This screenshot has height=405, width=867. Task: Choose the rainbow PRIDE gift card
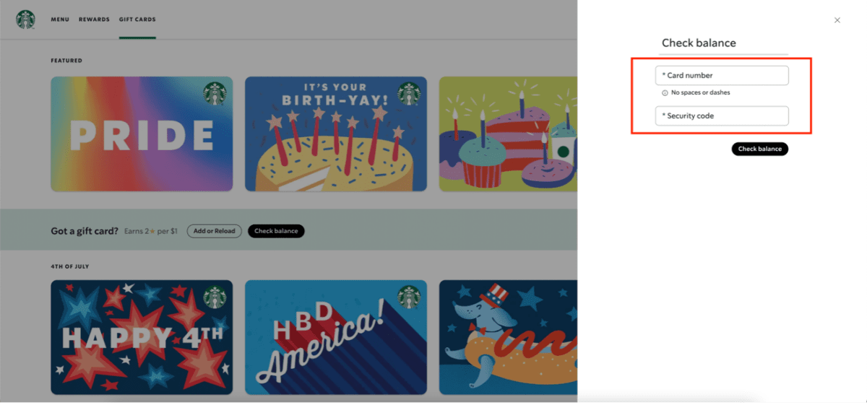[142, 134]
